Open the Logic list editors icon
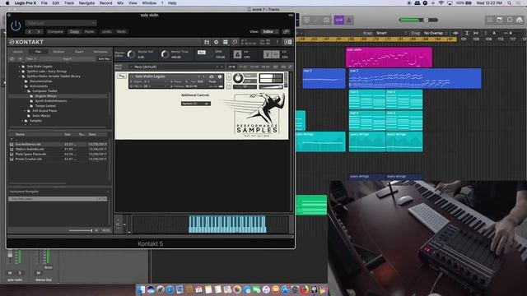The width and height of the screenshot is (527, 296). (490, 20)
